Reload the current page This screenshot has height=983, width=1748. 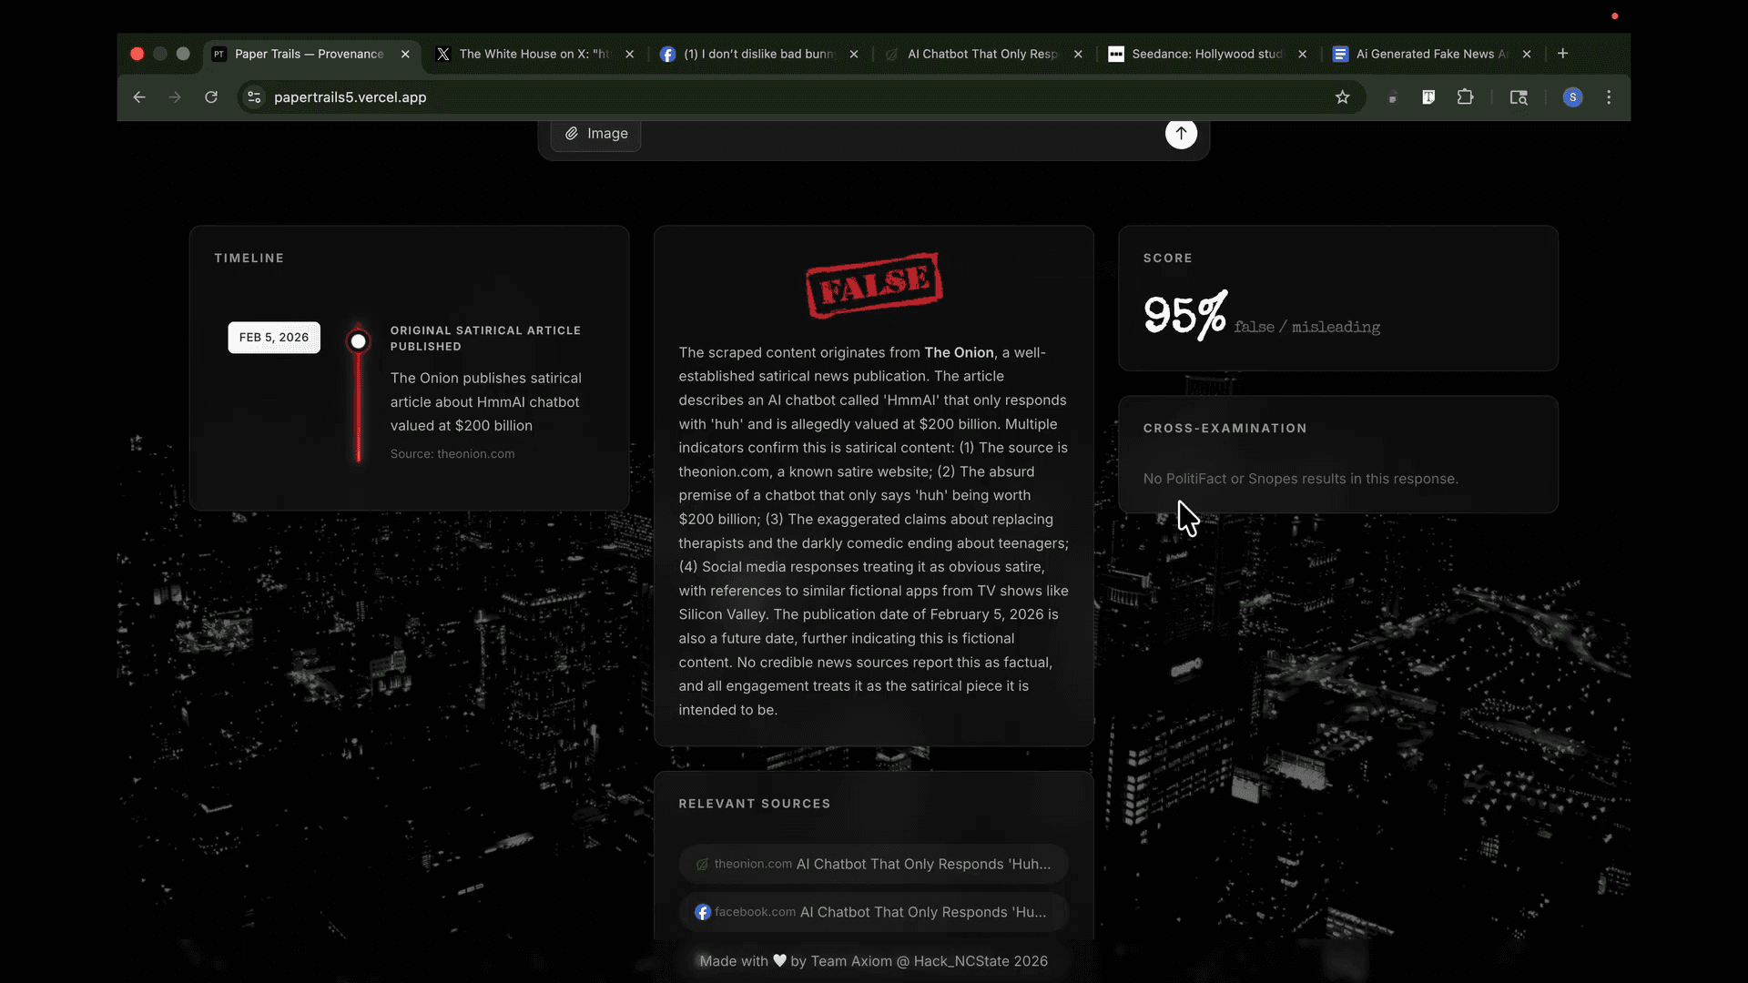211,97
